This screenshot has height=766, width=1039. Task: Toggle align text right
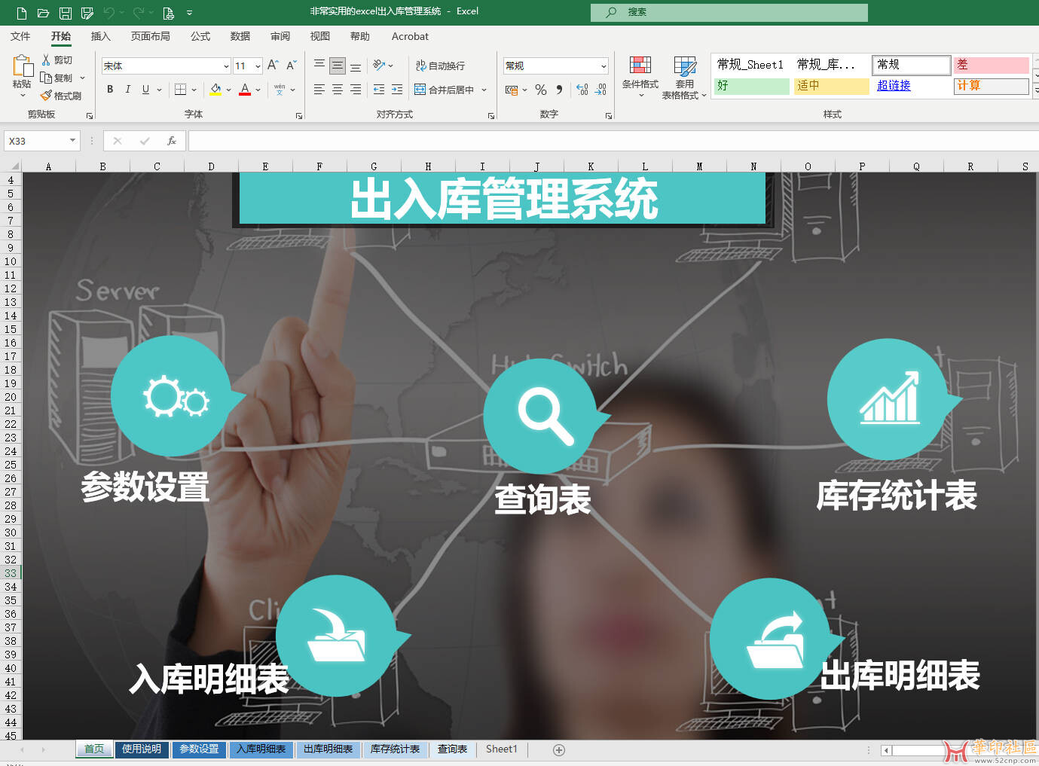(356, 89)
